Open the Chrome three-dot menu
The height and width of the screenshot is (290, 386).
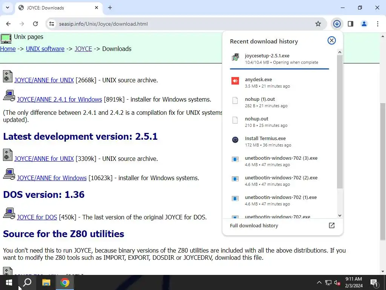tap(378, 24)
